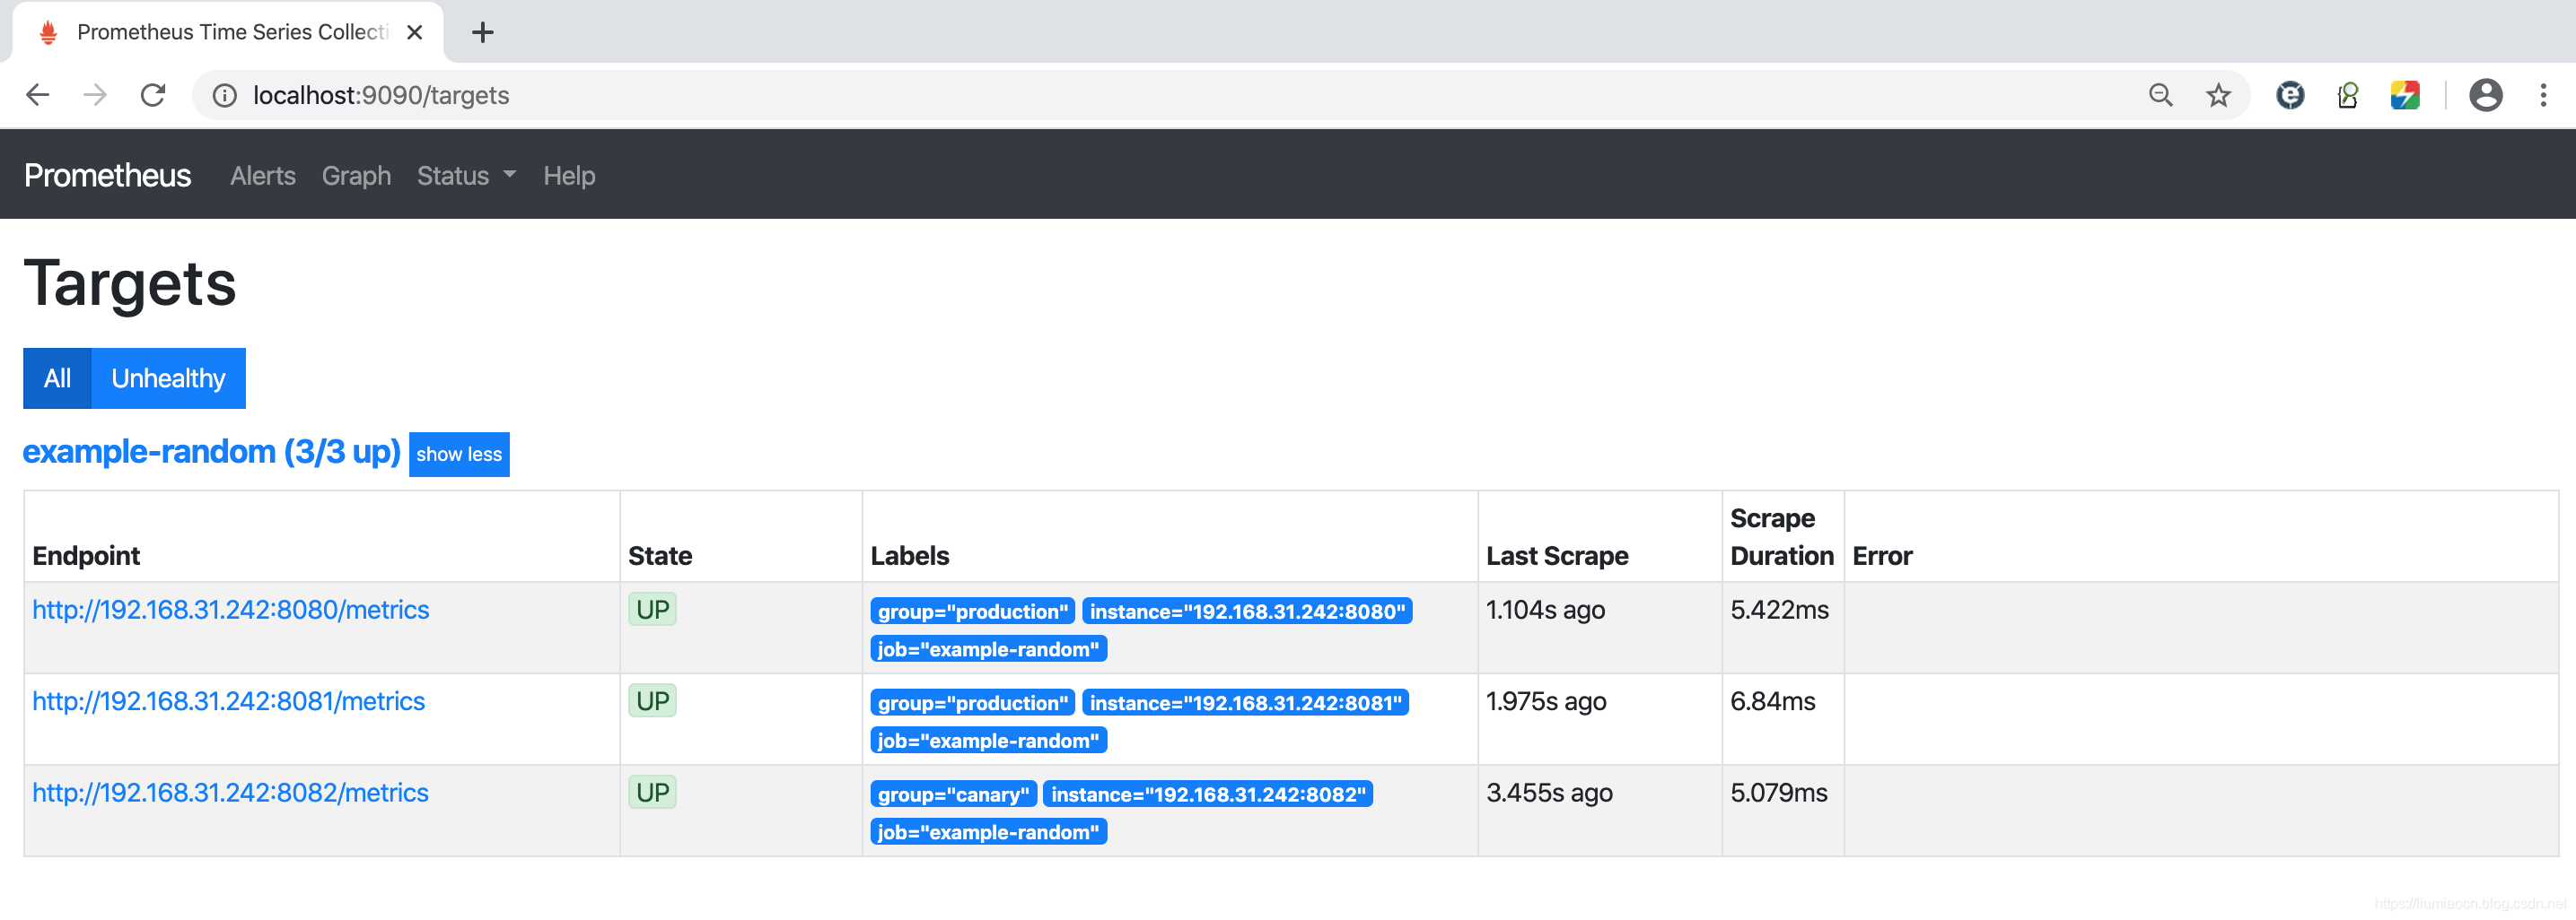Click the group="canary" label
2576x920 pixels.
[x=954, y=795]
